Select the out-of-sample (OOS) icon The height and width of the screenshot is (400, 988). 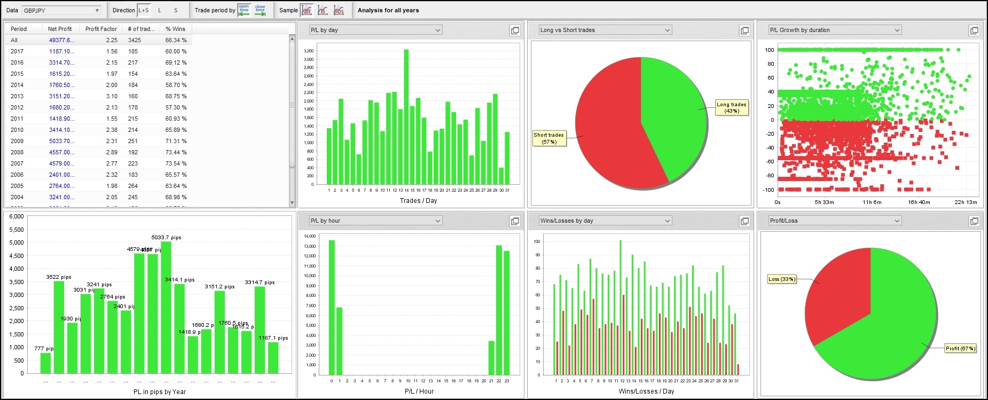tap(339, 10)
